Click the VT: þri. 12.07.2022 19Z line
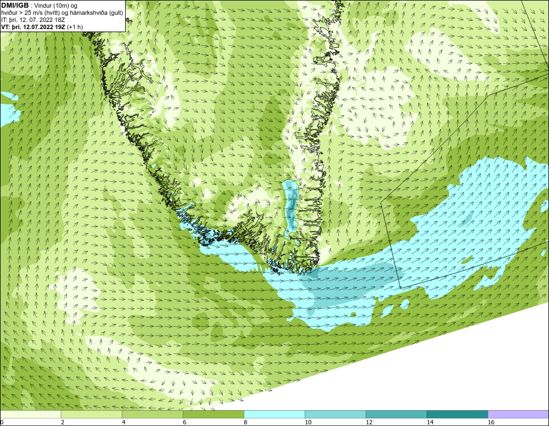Image resolution: width=549 pixels, height=426 pixels. 42,27
